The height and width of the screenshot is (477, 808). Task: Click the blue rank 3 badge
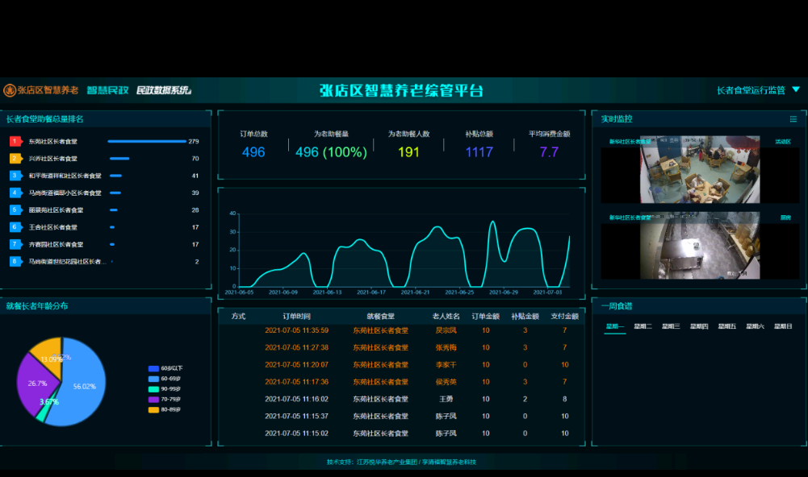[15, 176]
